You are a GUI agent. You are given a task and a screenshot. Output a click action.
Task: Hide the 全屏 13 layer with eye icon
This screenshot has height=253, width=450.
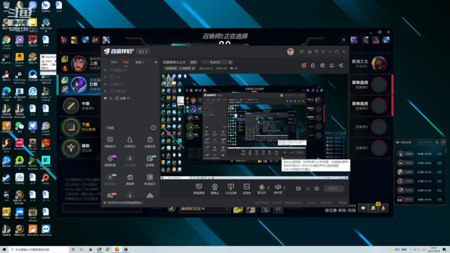[105, 98]
